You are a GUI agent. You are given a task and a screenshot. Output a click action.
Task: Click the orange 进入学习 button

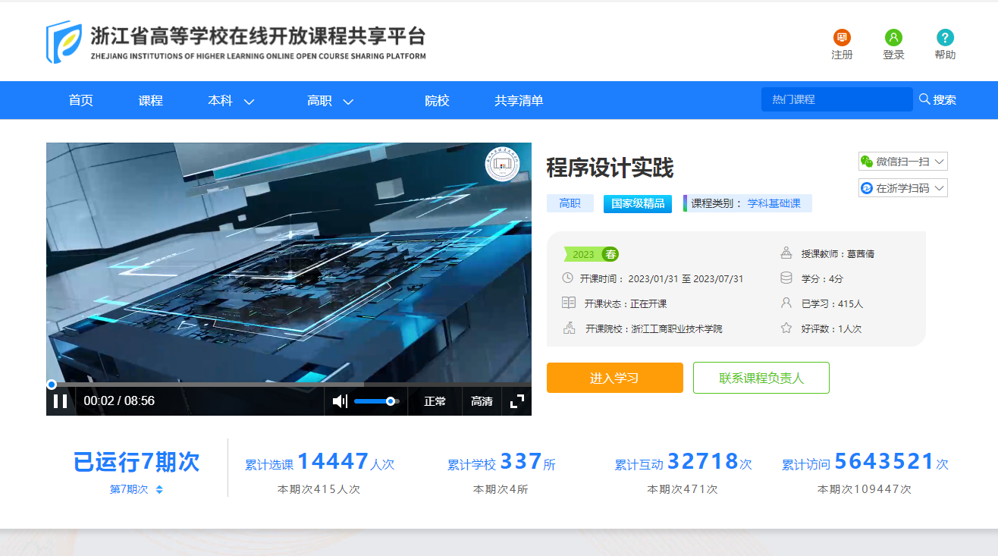(614, 378)
